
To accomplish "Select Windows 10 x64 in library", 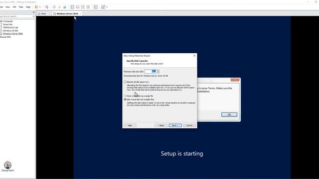I will click(10, 31).
